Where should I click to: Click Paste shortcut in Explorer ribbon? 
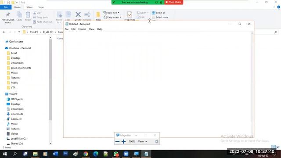pos(42,22)
